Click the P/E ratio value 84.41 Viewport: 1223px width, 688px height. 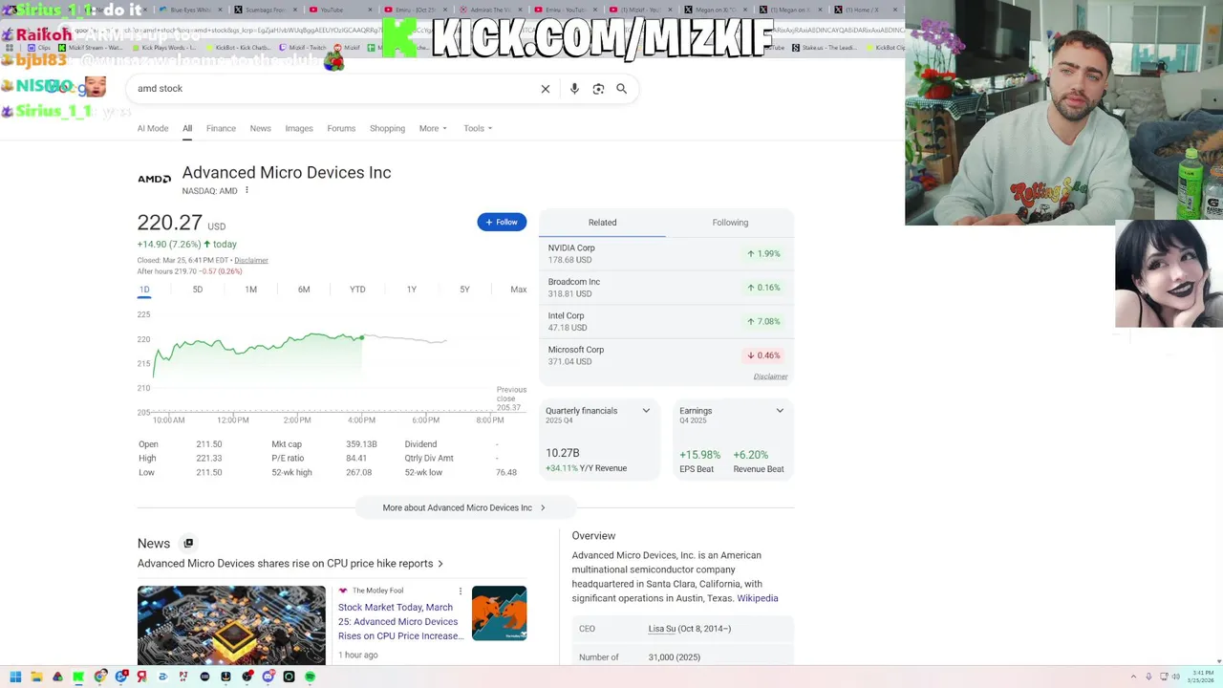356,459
